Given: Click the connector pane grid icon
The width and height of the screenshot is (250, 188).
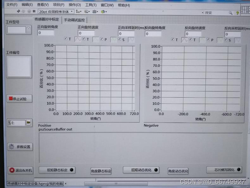Looking at the screenshot, I should [245, 10].
